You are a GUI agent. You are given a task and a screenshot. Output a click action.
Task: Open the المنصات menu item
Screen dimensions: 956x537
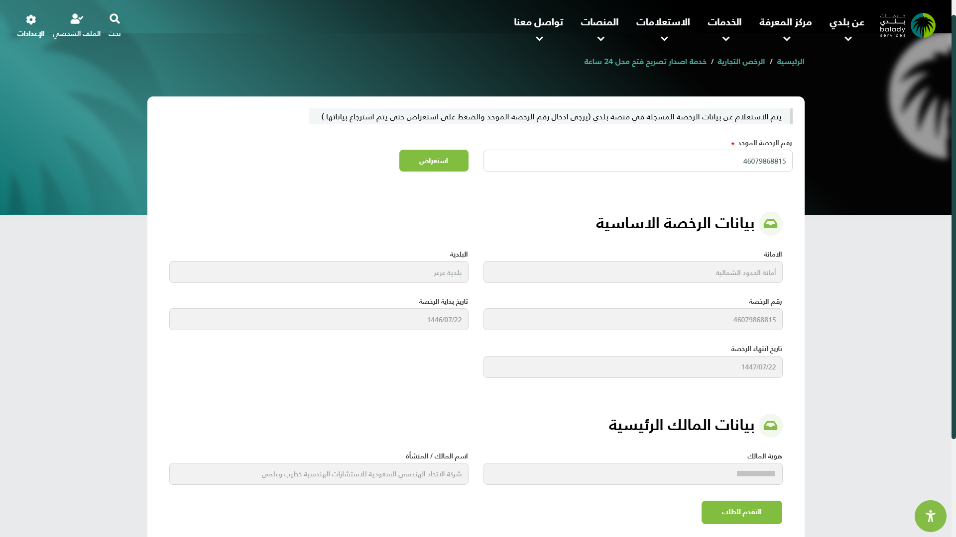coord(599,22)
